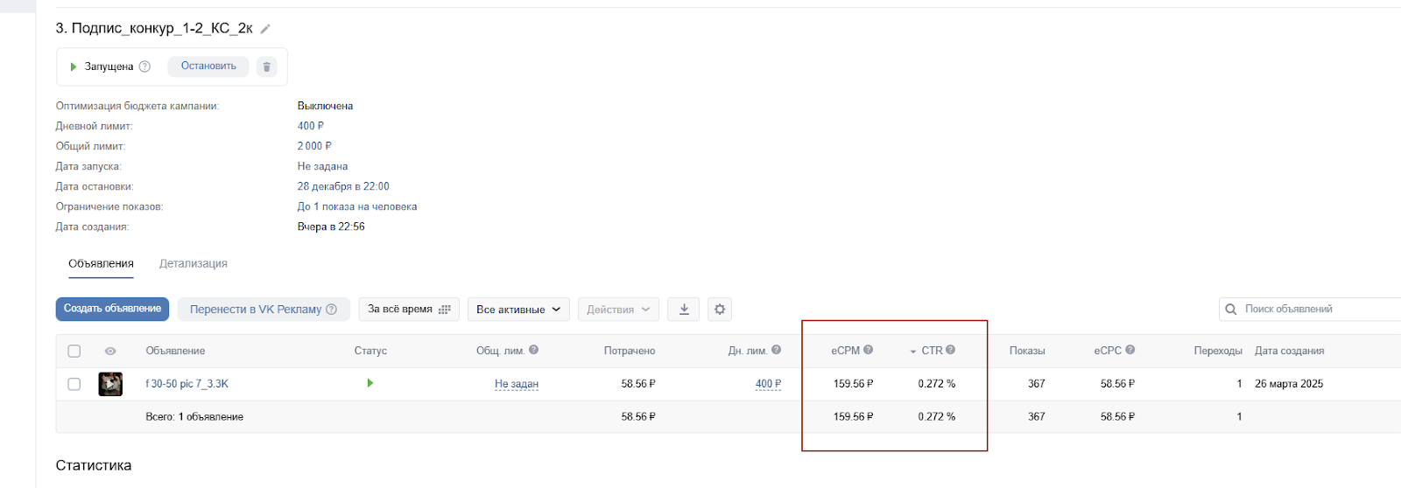The image size is (1401, 488).
Task: Switch to Объявления tab
Action: point(102,263)
